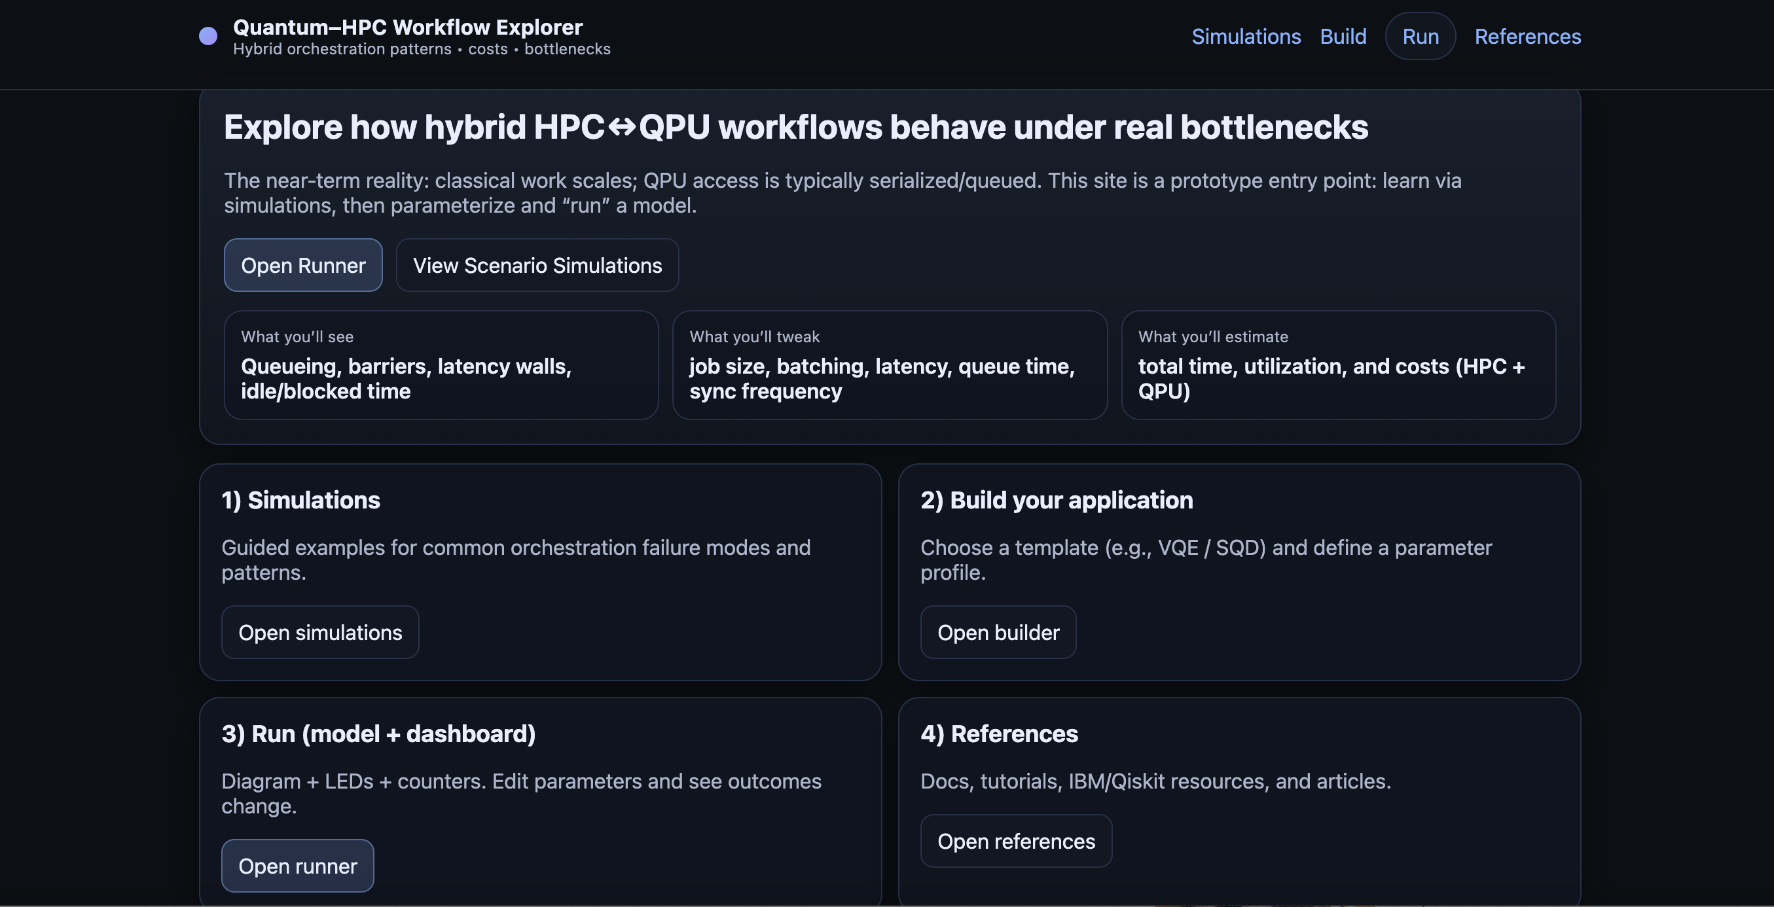Click 'Choose a template (e.g., VQE / SQD)' text
1774x907 pixels.
click(1206, 560)
